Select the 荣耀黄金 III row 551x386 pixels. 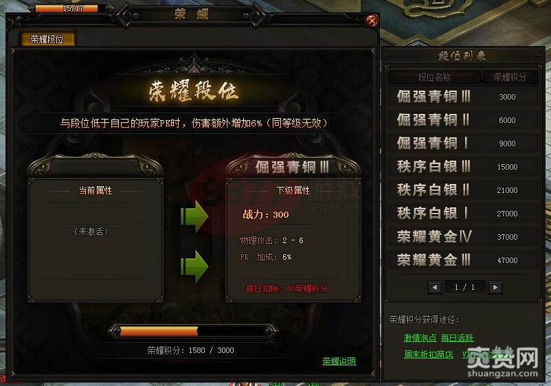tap(464, 260)
